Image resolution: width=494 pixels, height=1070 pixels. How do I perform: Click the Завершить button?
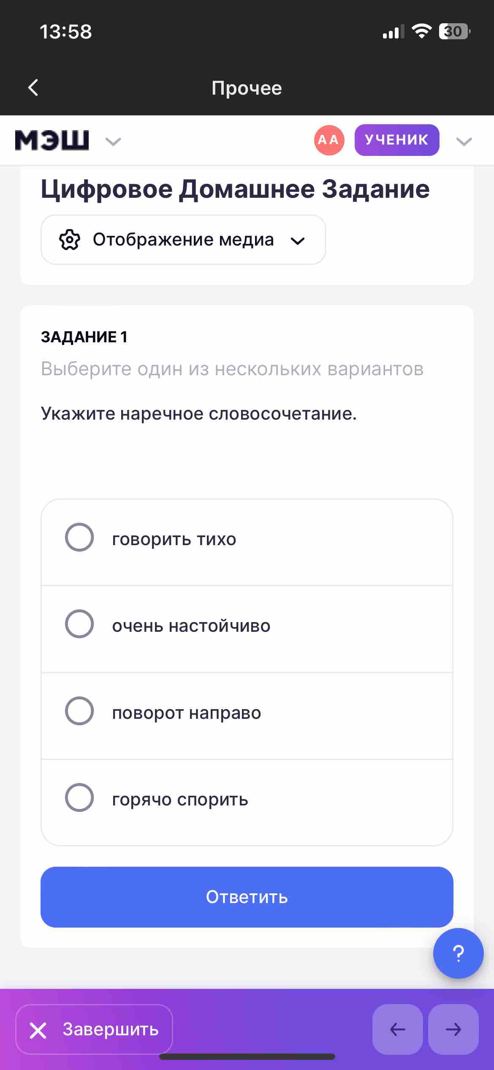click(x=94, y=1029)
